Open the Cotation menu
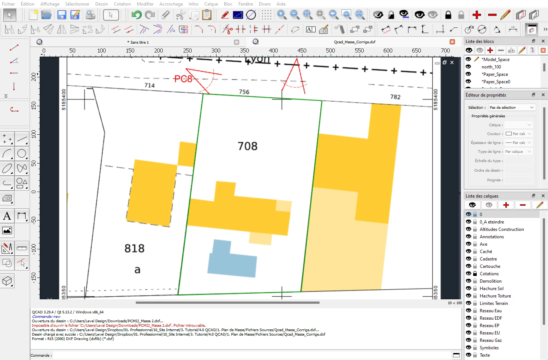Image resolution: width=548 pixels, height=360 pixels. tap(122, 4)
